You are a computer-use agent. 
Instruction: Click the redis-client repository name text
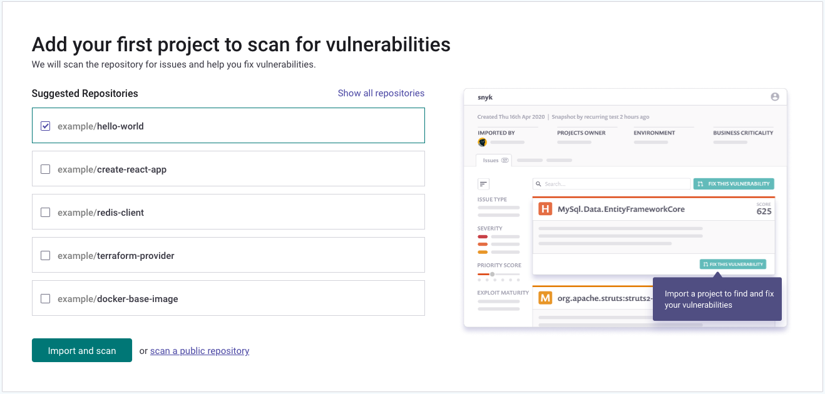coord(120,213)
